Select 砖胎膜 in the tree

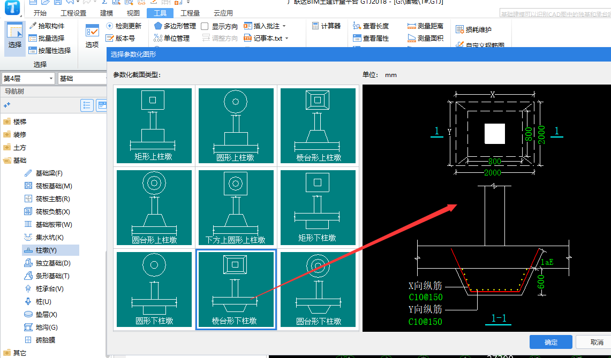(40, 340)
